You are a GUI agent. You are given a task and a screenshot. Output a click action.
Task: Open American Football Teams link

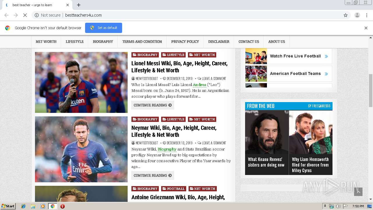[x=295, y=74]
